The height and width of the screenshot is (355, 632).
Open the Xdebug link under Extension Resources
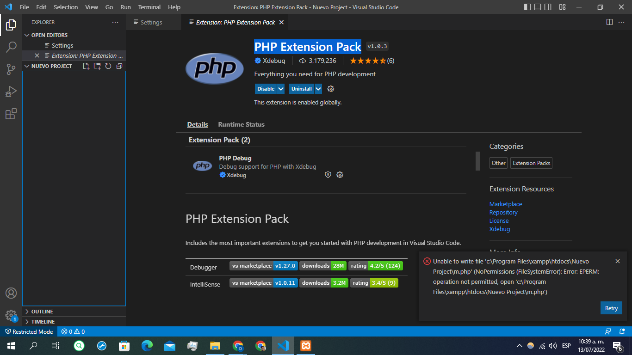[x=500, y=229]
